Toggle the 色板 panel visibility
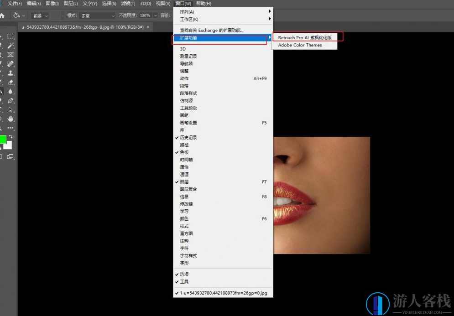 184,152
